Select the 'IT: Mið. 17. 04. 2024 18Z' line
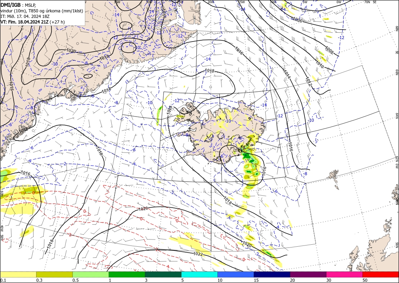The width and height of the screenshot is (399, 283). [25, 16]
